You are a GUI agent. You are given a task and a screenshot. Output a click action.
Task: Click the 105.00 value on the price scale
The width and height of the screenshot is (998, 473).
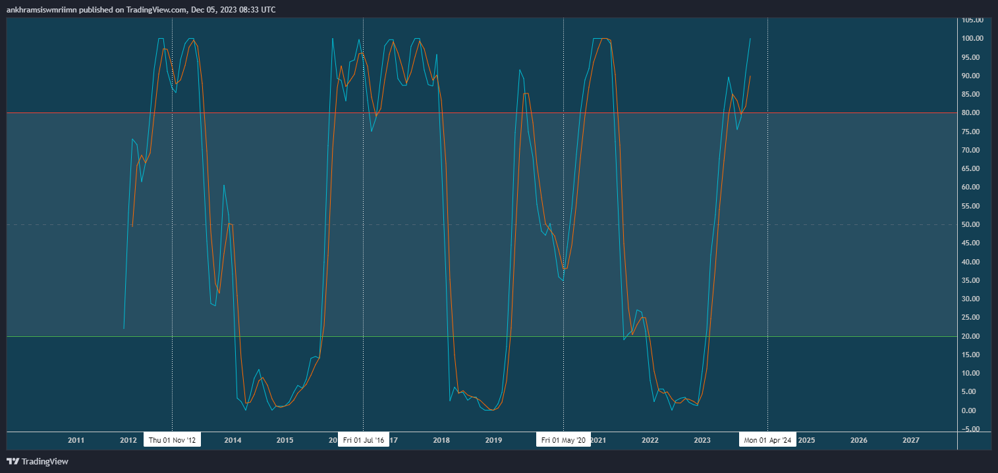972,20
